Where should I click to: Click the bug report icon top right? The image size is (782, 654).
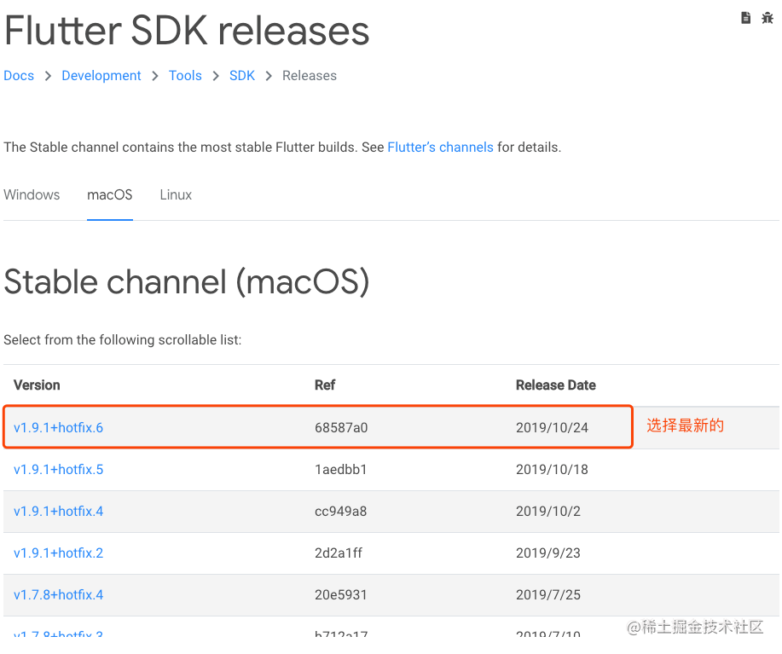tap(767, 17)
